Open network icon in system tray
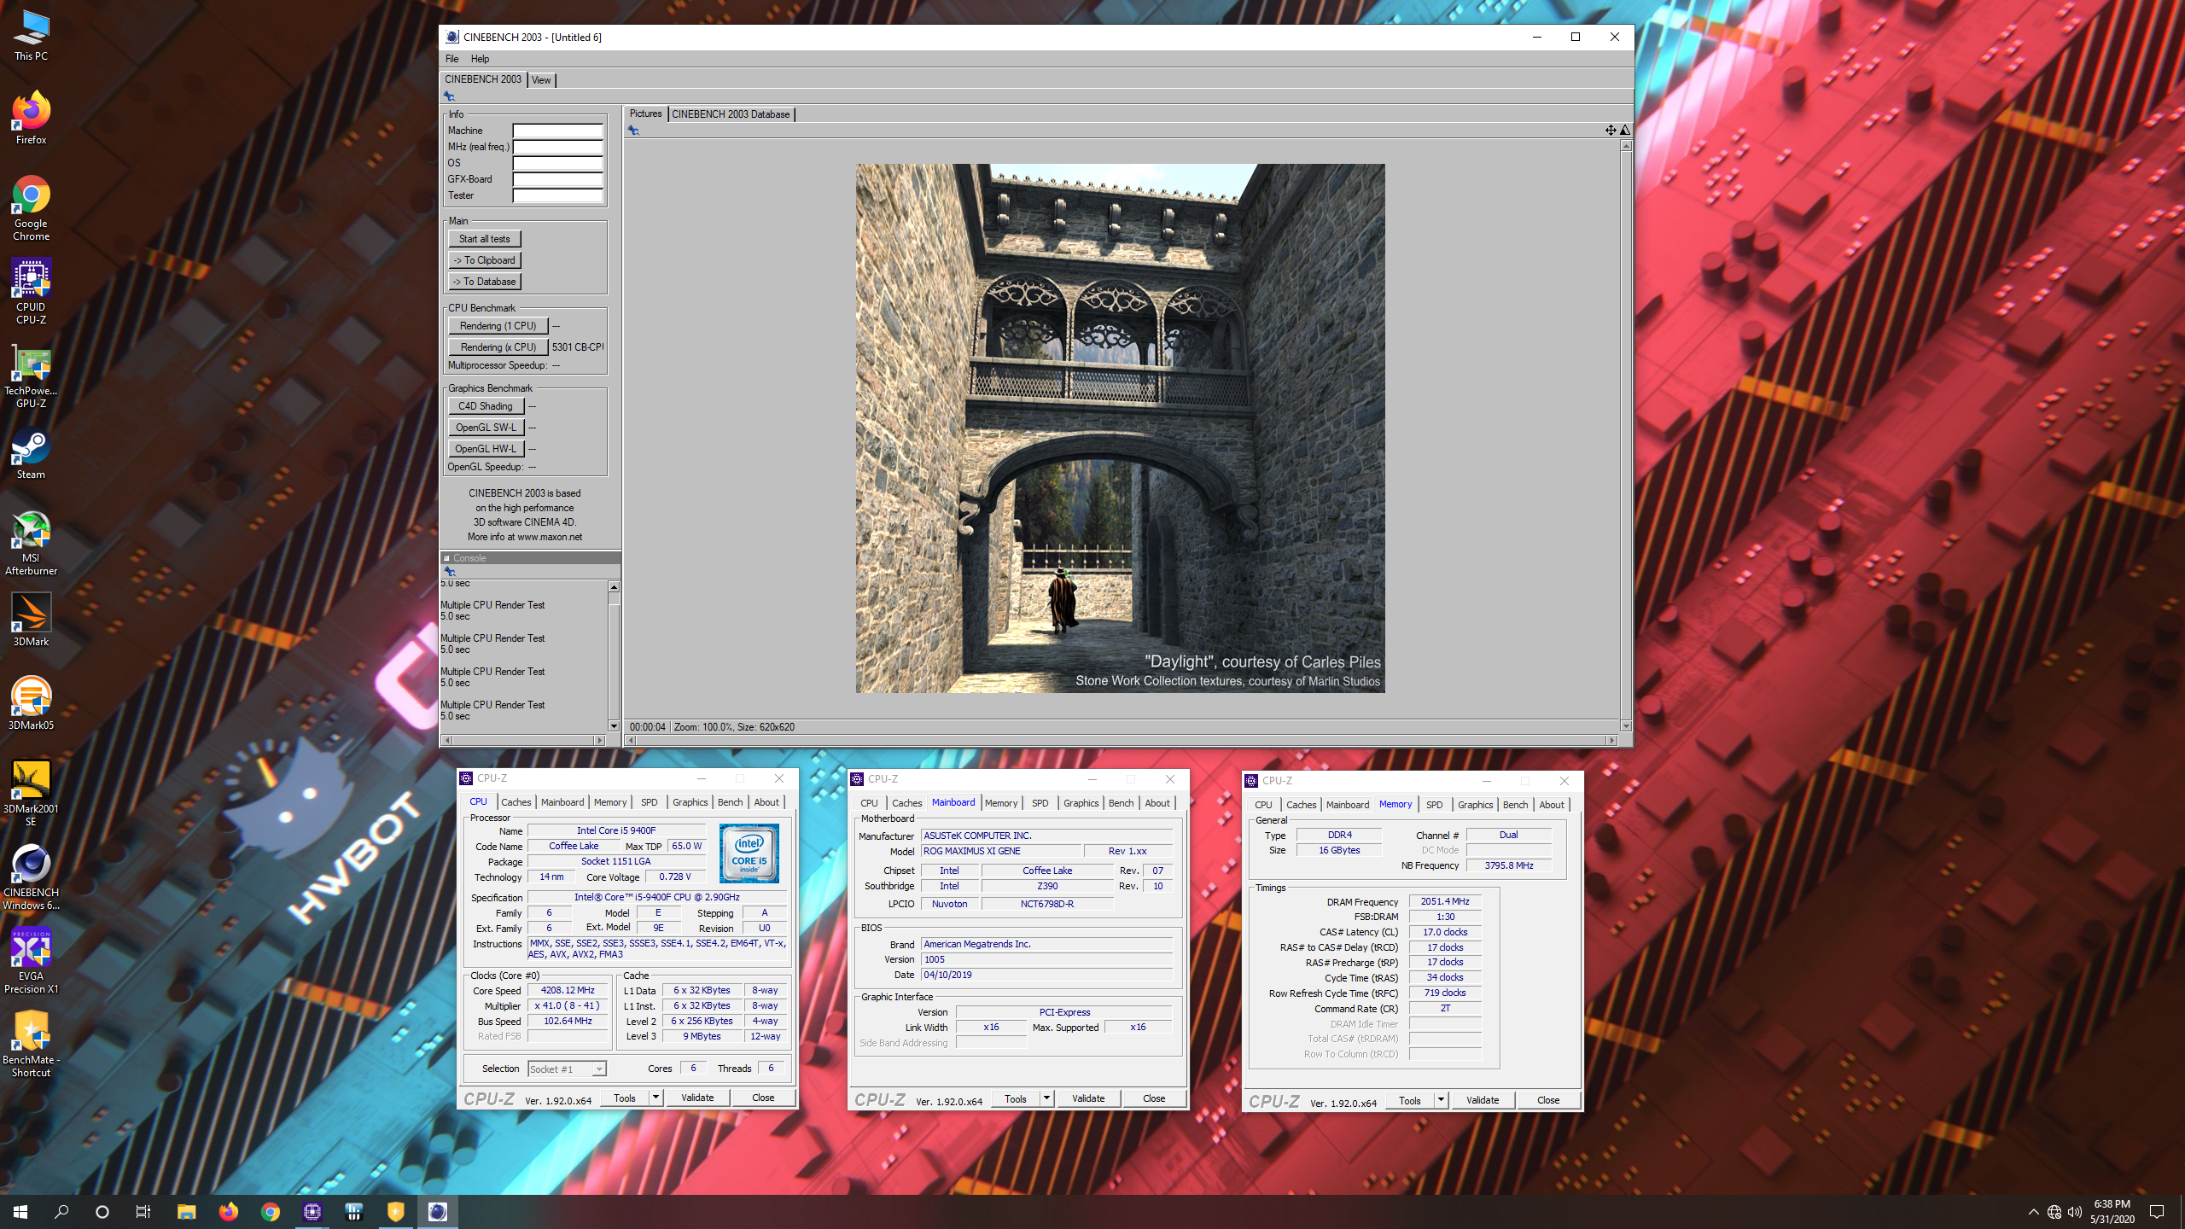2185x1229 pixels. tap(2054, 1212)
